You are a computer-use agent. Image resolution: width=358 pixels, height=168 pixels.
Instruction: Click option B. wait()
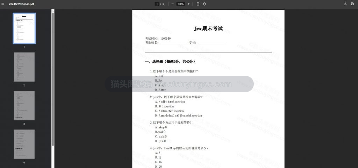click(160, 132)
